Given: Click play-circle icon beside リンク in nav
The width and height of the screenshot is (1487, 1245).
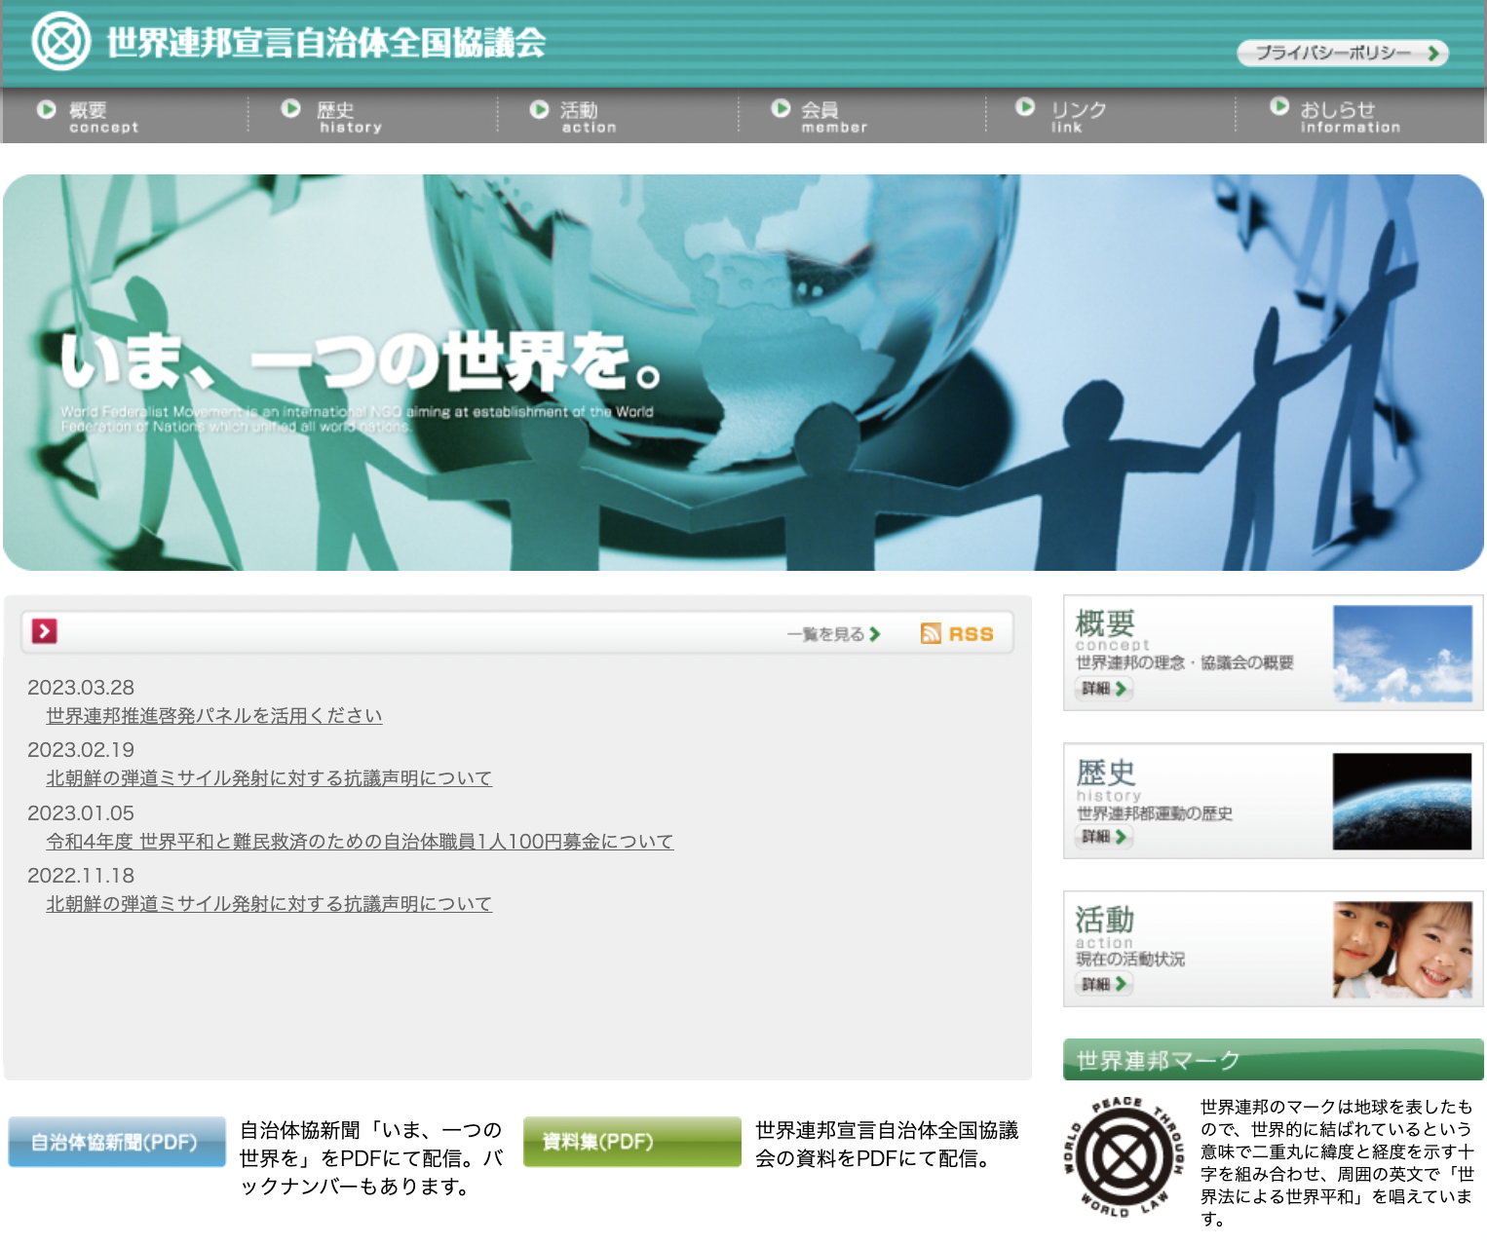Looking at the screenshot, I should (1025, 106).
